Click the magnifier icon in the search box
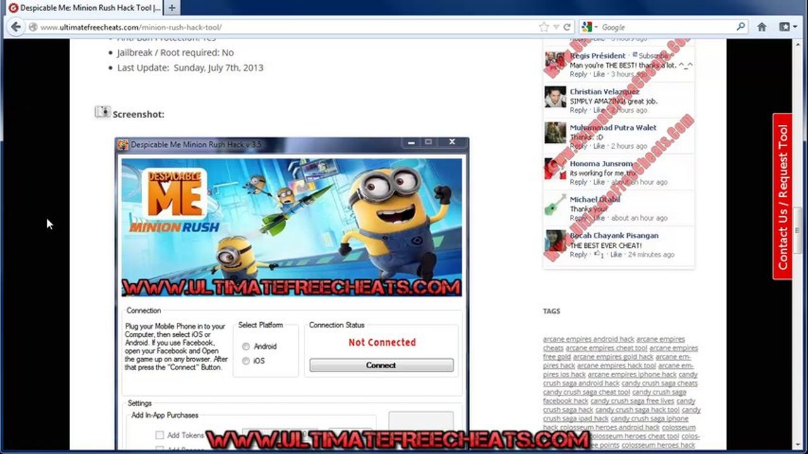808x454 pixels. pyautogui.click(x=741, y=27)
